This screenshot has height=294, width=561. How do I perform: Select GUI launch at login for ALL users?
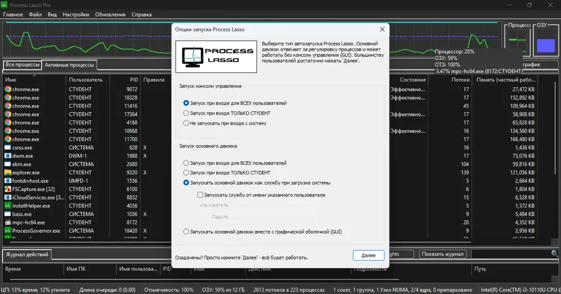coord(234,103)
